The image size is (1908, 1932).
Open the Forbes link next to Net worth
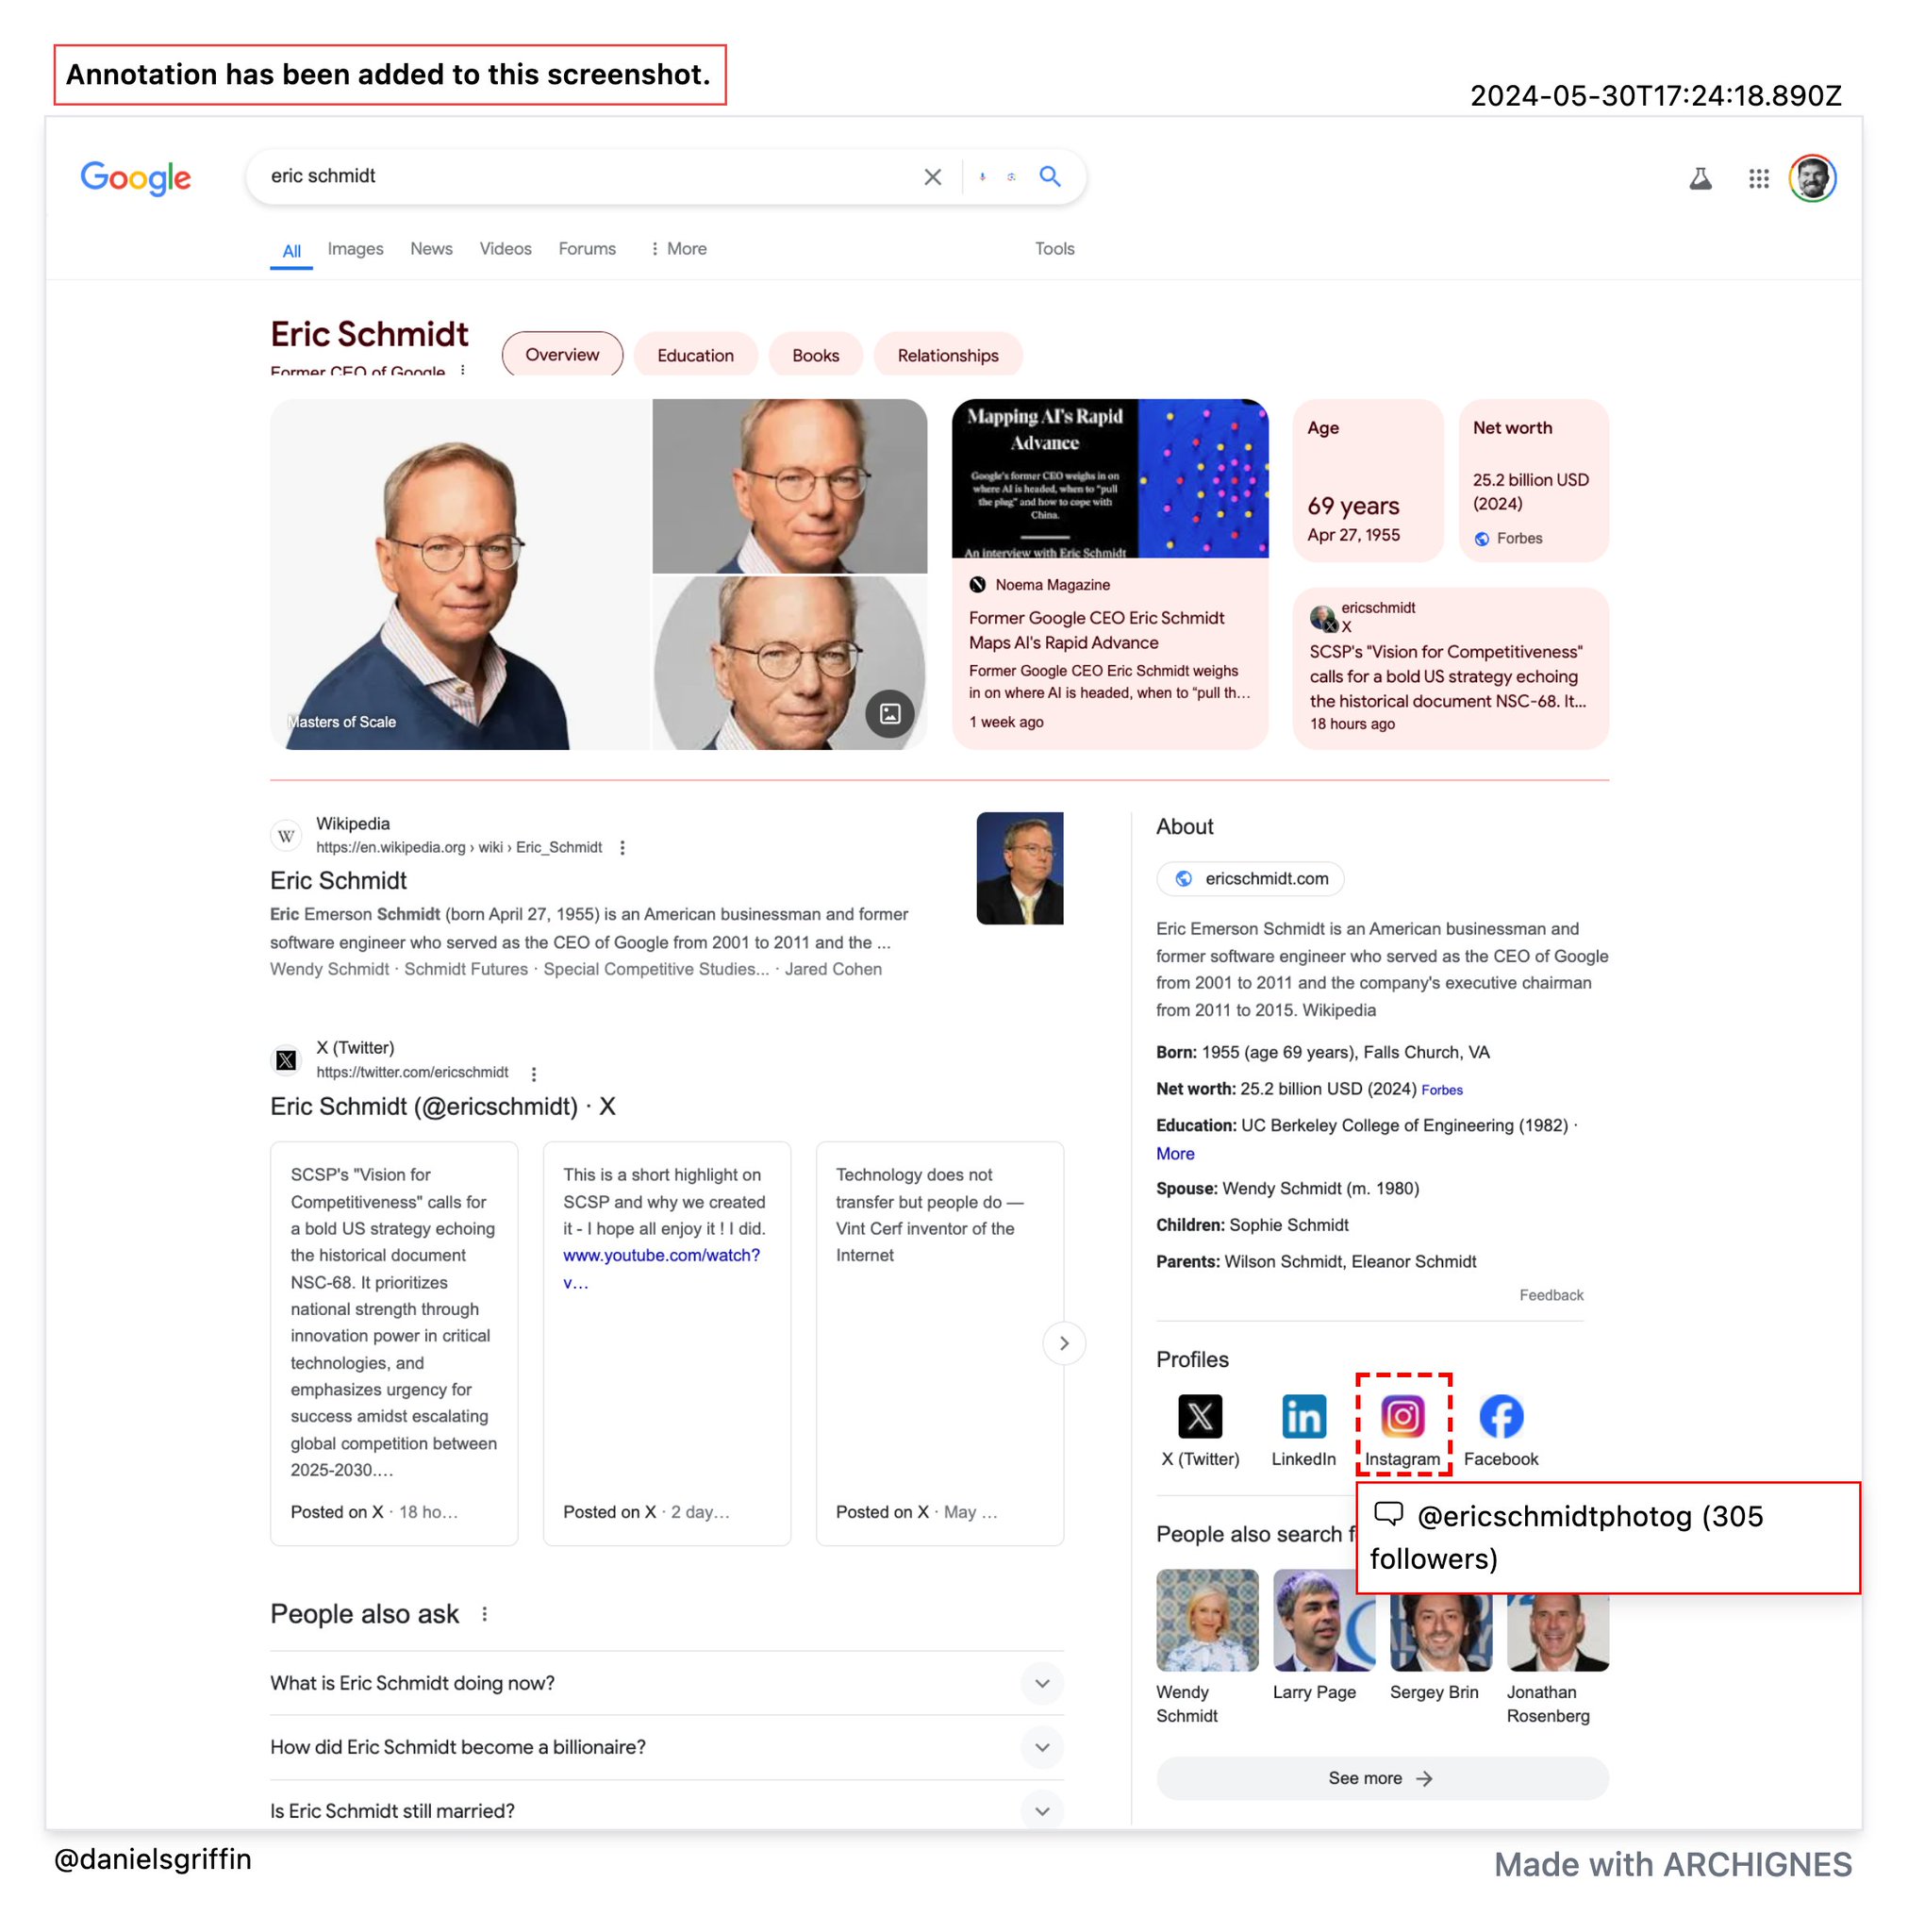(1441, 1090)
